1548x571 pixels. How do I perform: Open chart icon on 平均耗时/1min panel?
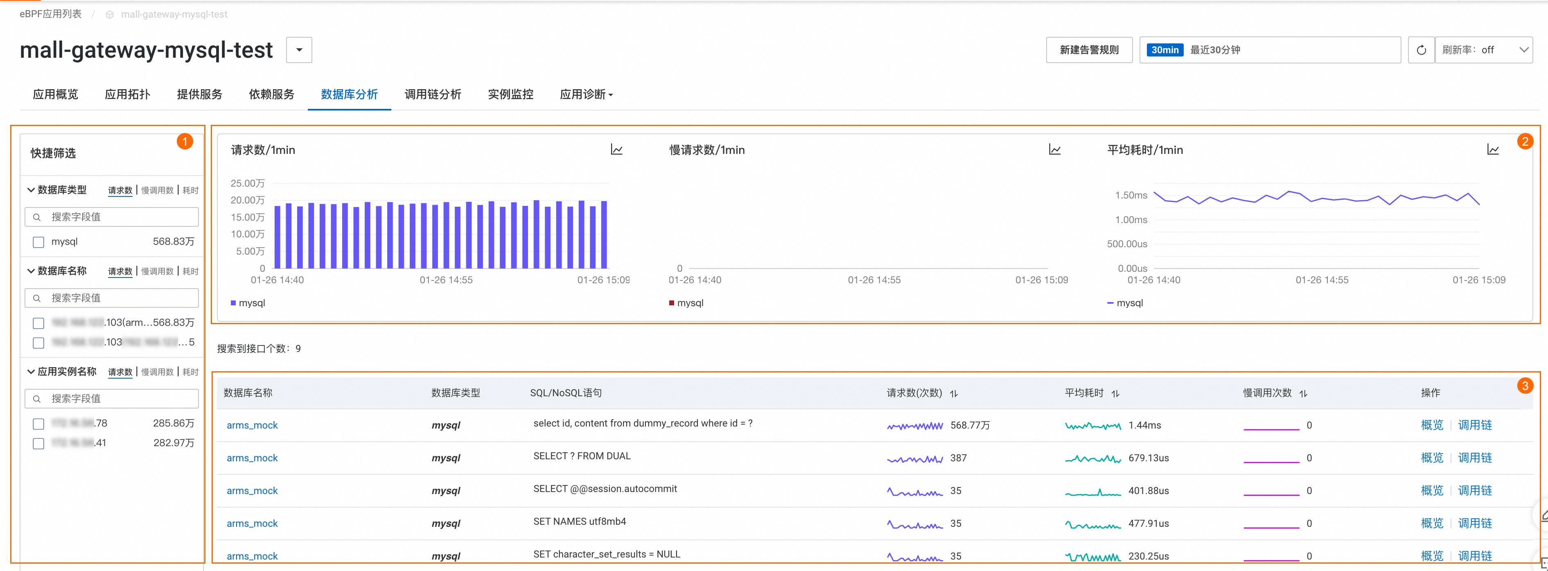pos(1493,150)
